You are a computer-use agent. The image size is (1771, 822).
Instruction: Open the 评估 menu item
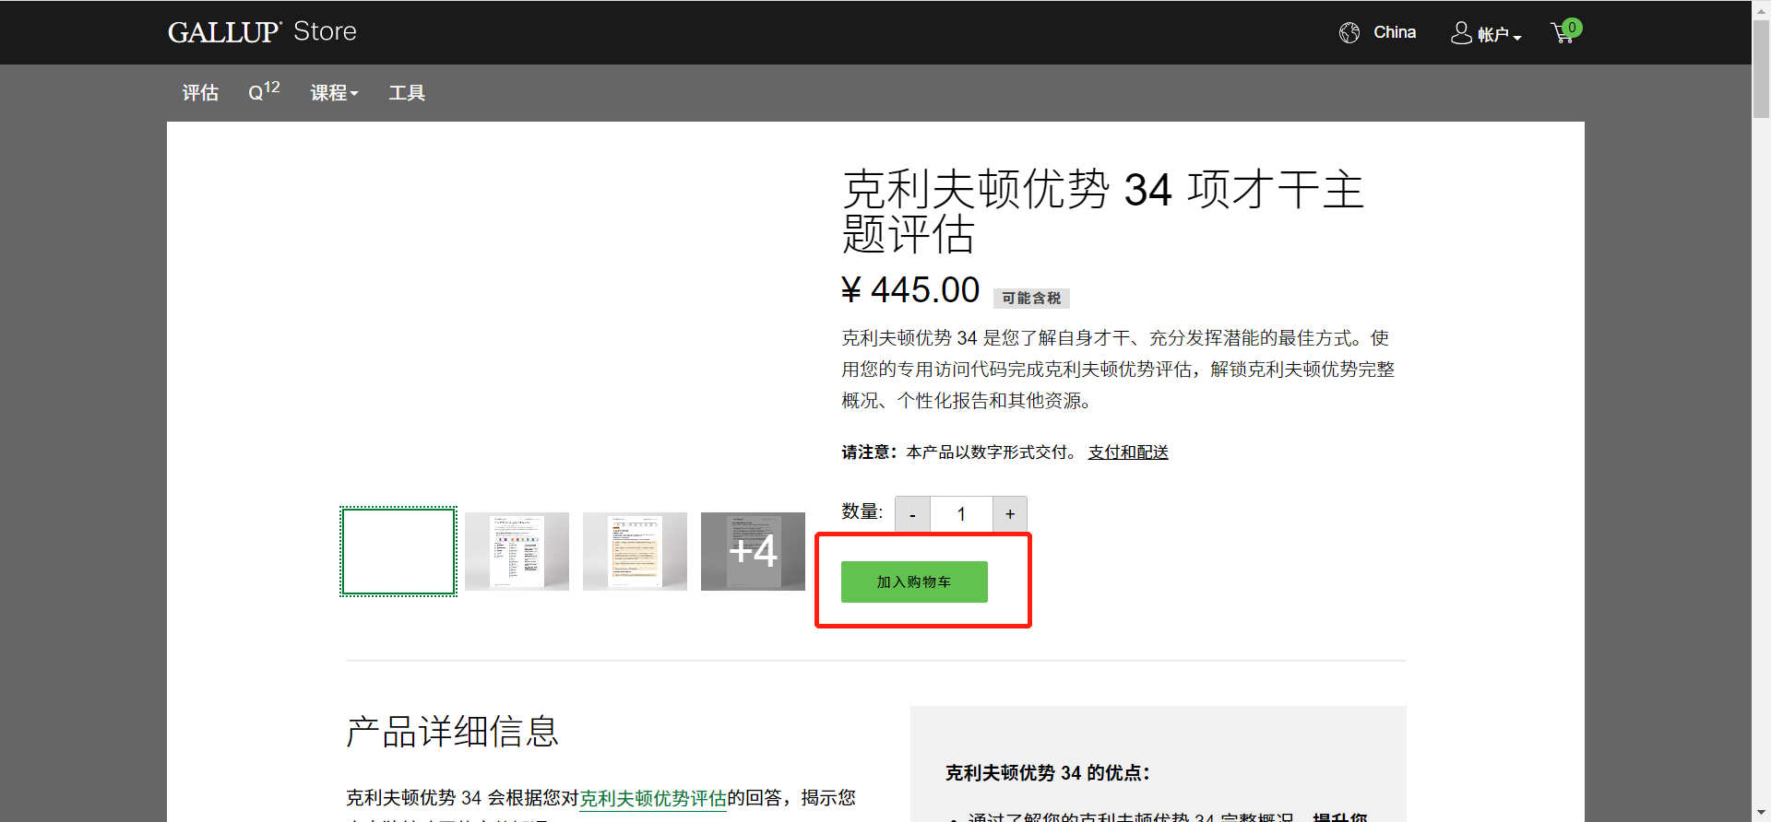click(200, 93)
